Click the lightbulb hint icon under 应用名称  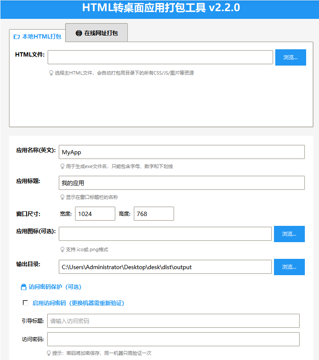62,166
